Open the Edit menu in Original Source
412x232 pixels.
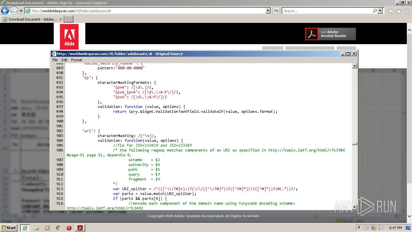(x=64, y=60)
